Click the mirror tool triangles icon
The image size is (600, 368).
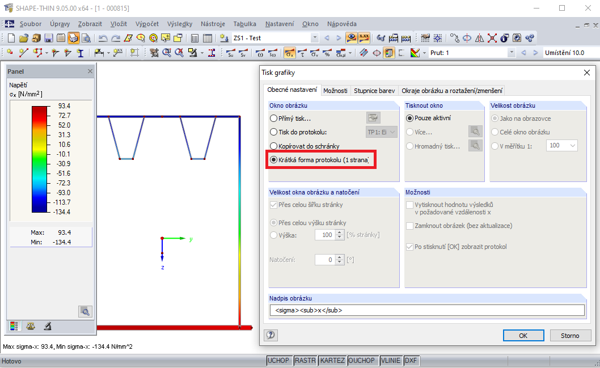pyautogui.click(x=479, y=38)
